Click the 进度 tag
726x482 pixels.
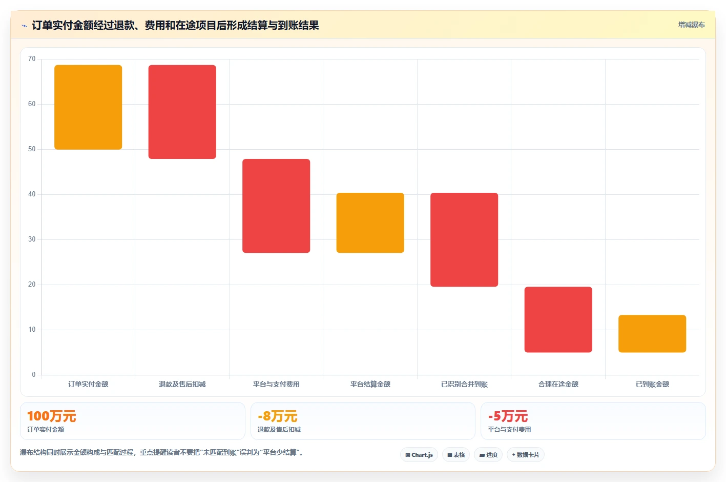click(x=488, y=455)
